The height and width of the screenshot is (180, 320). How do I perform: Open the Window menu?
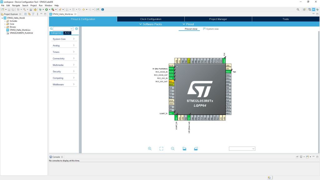click(48, 5)
